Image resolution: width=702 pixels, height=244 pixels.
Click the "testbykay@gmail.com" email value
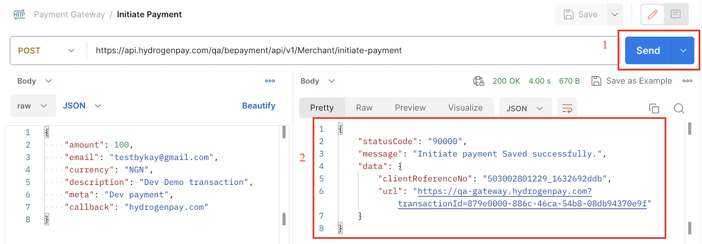pyautogui.click(x=161, y=157)
